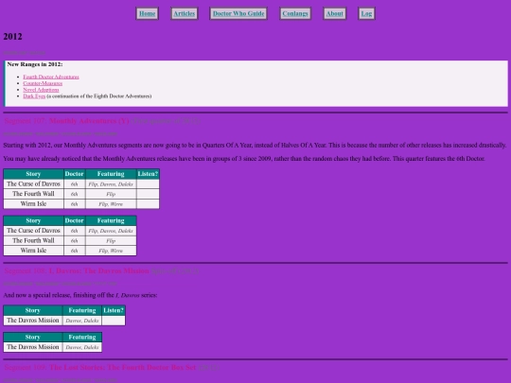Click 'Davros, Daleks' in the table without Listen?

pos(82,347)
